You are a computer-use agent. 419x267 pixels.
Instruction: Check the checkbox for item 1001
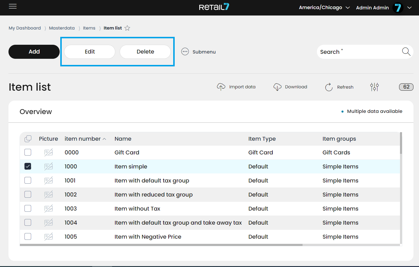(28, 180)
